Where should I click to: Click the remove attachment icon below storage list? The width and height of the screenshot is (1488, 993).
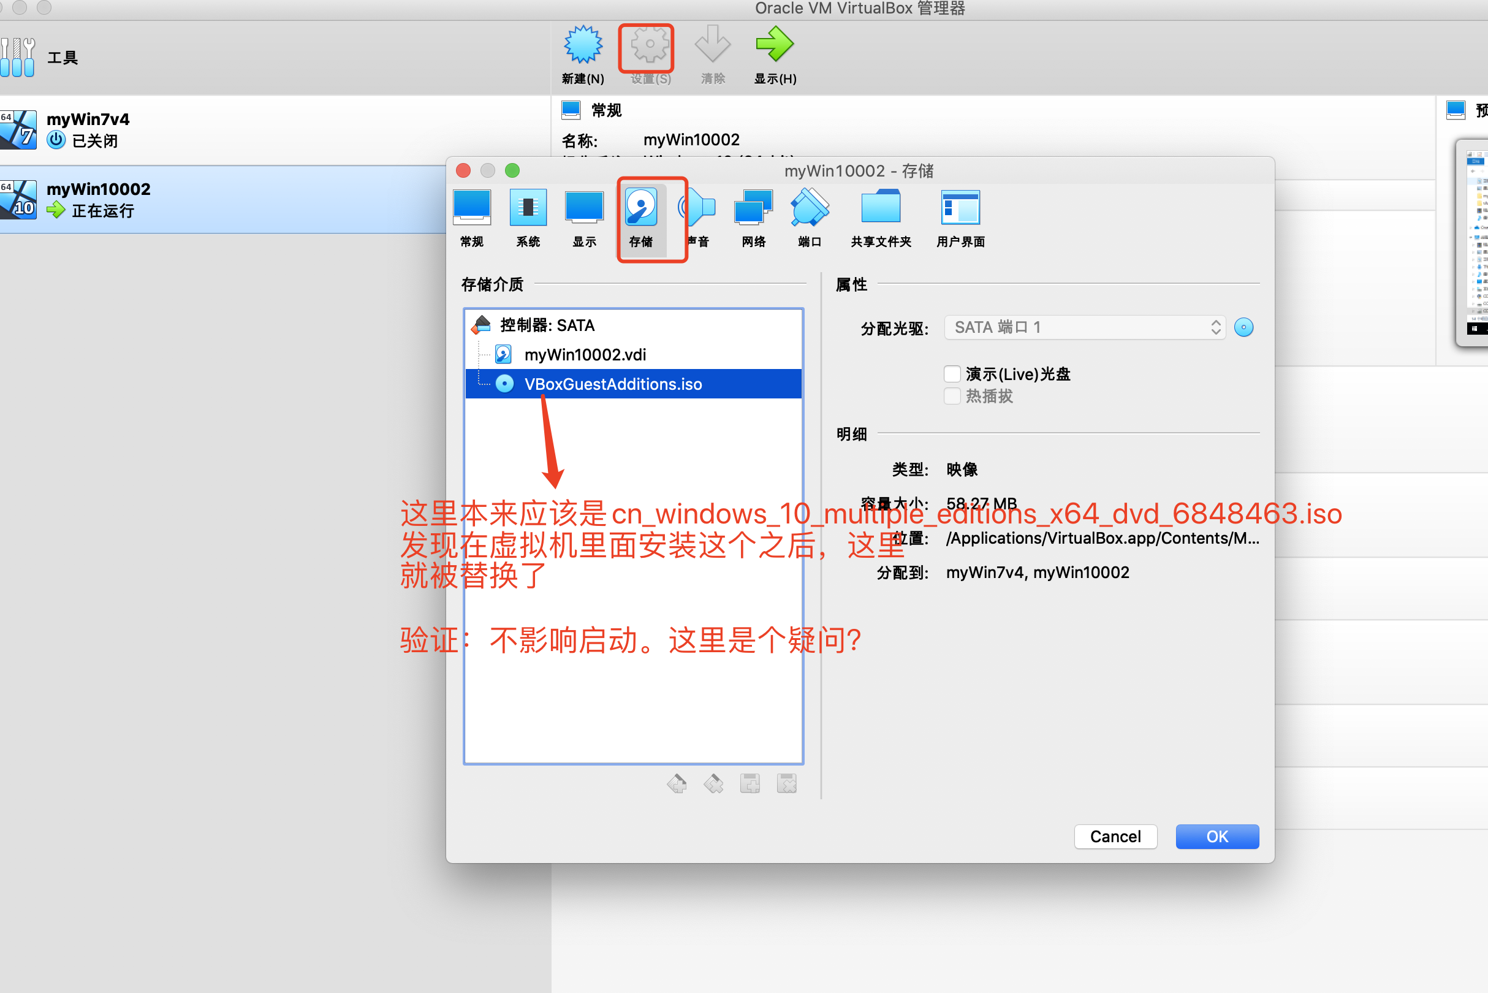(786, 784)
